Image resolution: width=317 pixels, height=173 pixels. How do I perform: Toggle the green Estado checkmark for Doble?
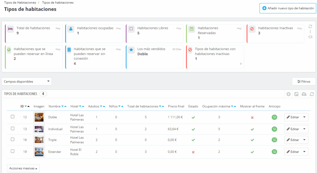click(193, 117)
